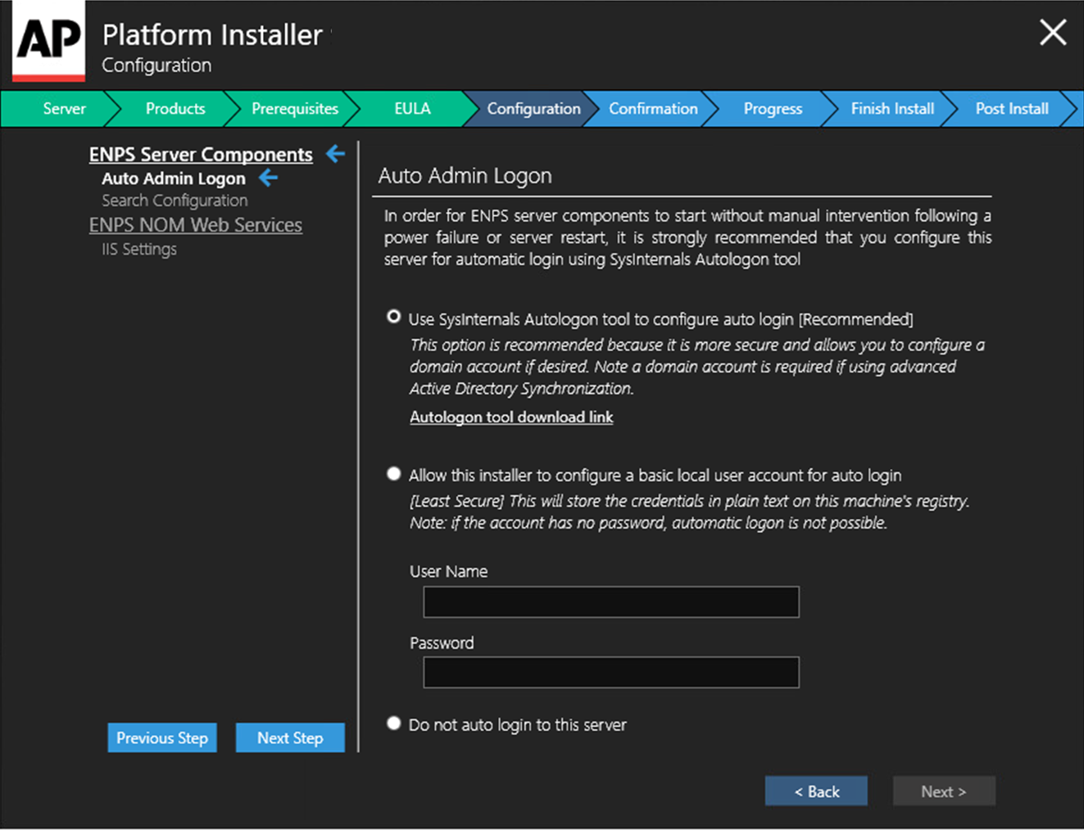The image size is (1084, 830).
Task: Open Search Configuration in sidebar
Action: tap(175, 201)
